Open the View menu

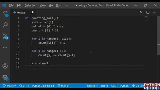pyautogui.click(x=43, y=5)
